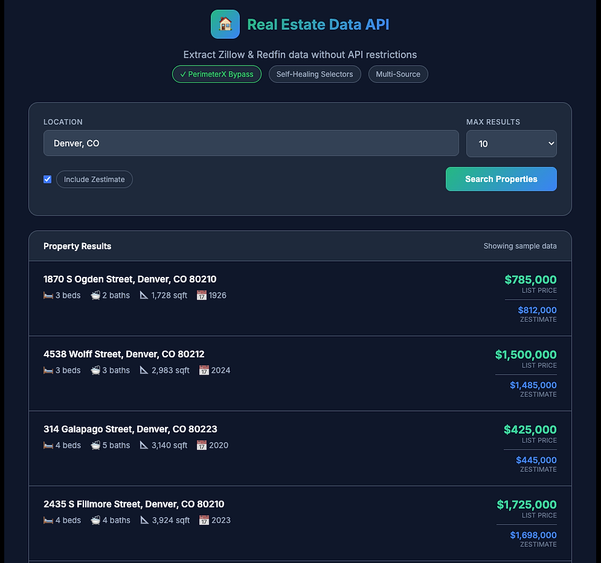
Task: Click the $445,000 Zestimate value
Action: 536,460
